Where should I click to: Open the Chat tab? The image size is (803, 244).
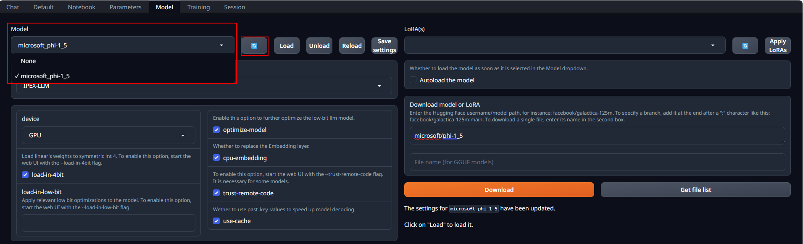click(13, 7)
